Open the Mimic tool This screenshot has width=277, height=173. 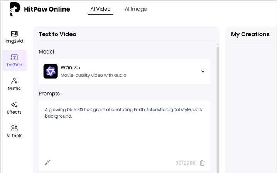click(14, 84)
